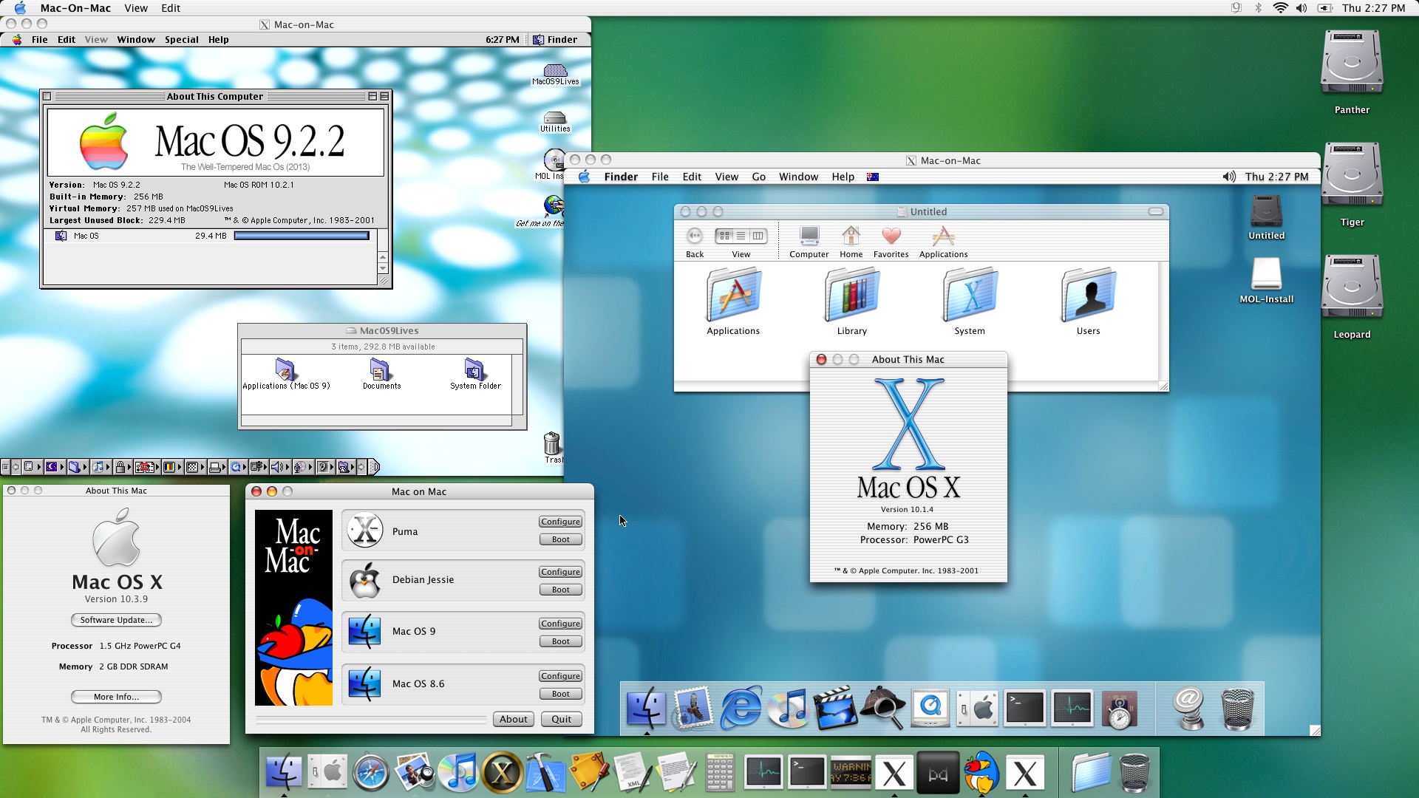Boot the Puma OS entry

(560, 539)
